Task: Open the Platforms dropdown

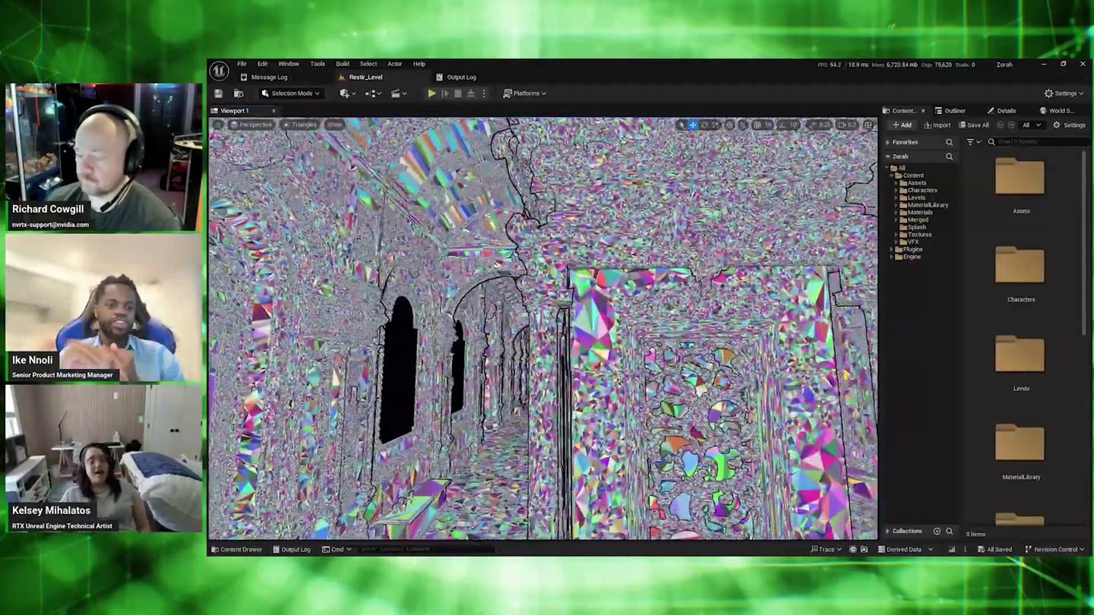Action: coord(525,93)
